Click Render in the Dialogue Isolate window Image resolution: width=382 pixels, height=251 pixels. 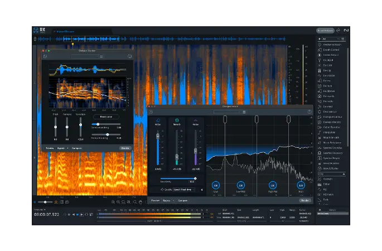click(x=305, y=200)
